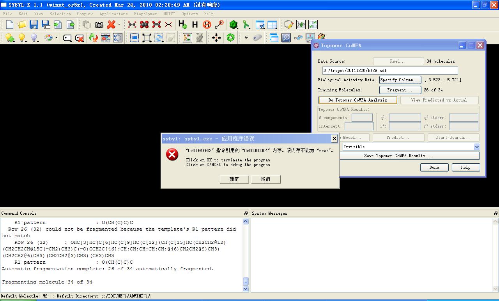Click the View Predicted vs Actual button

(x=439, y=100)
